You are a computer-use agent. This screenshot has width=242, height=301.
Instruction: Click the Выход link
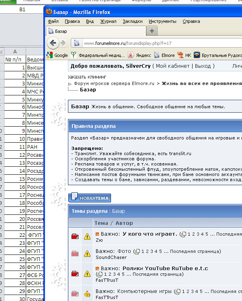(203, 66)
